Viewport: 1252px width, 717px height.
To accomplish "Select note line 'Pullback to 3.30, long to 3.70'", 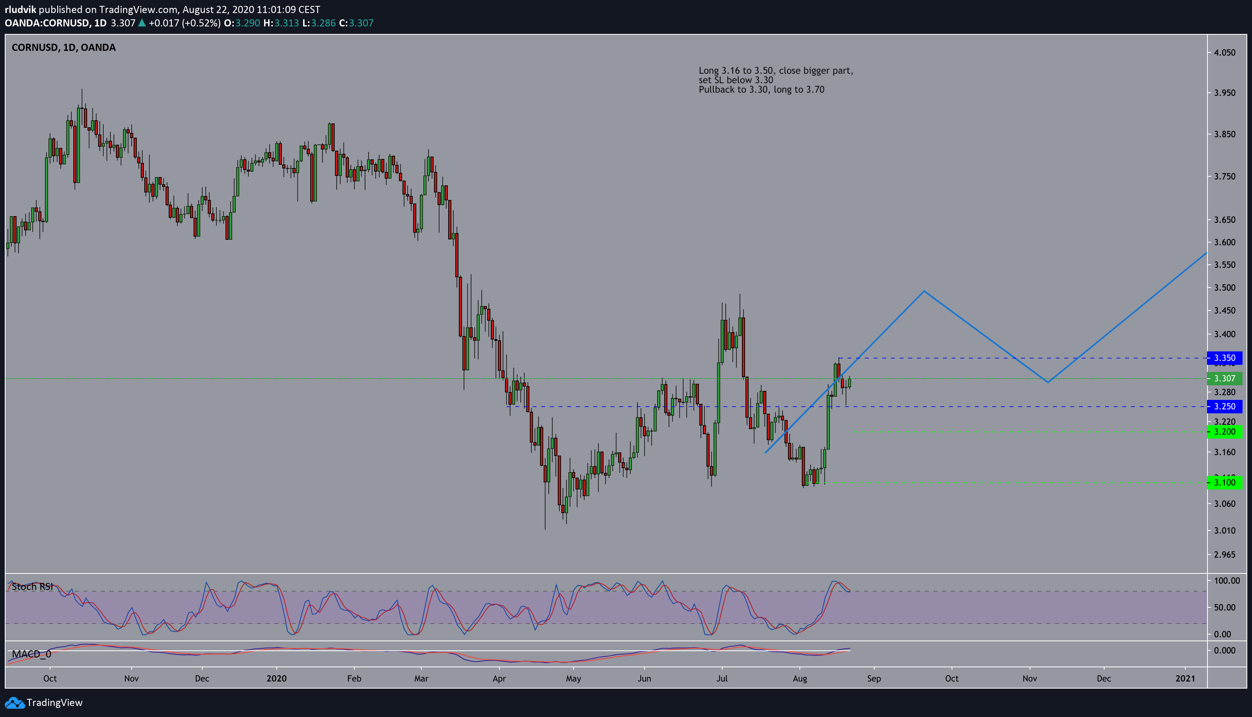I will tap(761, 90).
